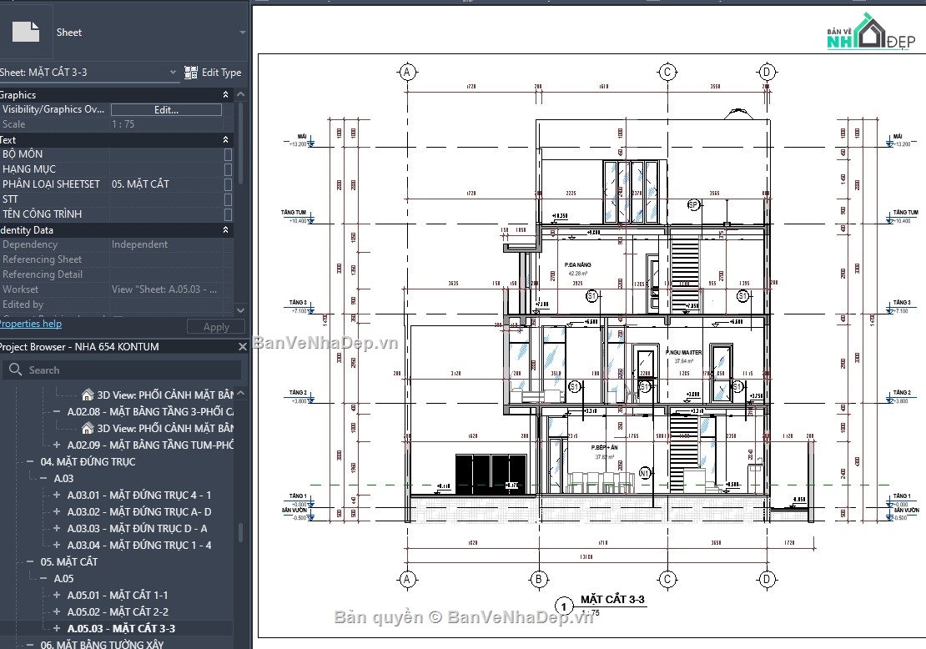Collapse the 04. MẶT ĐỨNG TRỤC group
This screenshot has height=649, width=926.
[x=29, y=462]
